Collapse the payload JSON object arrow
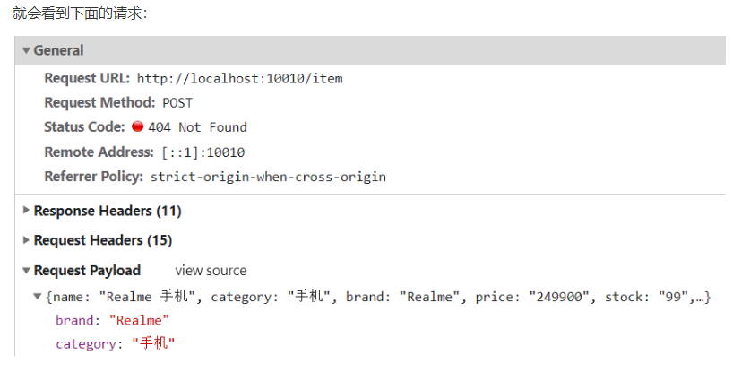 tap(37, 297)
